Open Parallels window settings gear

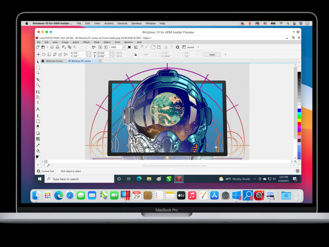298,32
